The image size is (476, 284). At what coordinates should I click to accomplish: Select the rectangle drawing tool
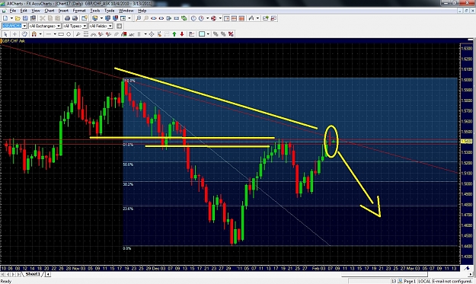pyautogui.click(x=61, y=34)
